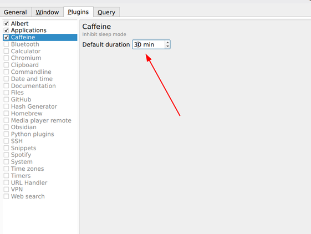Tick the Chromium plugin checkbox
Screen dimensions: 311x234
tap(6, 58)
